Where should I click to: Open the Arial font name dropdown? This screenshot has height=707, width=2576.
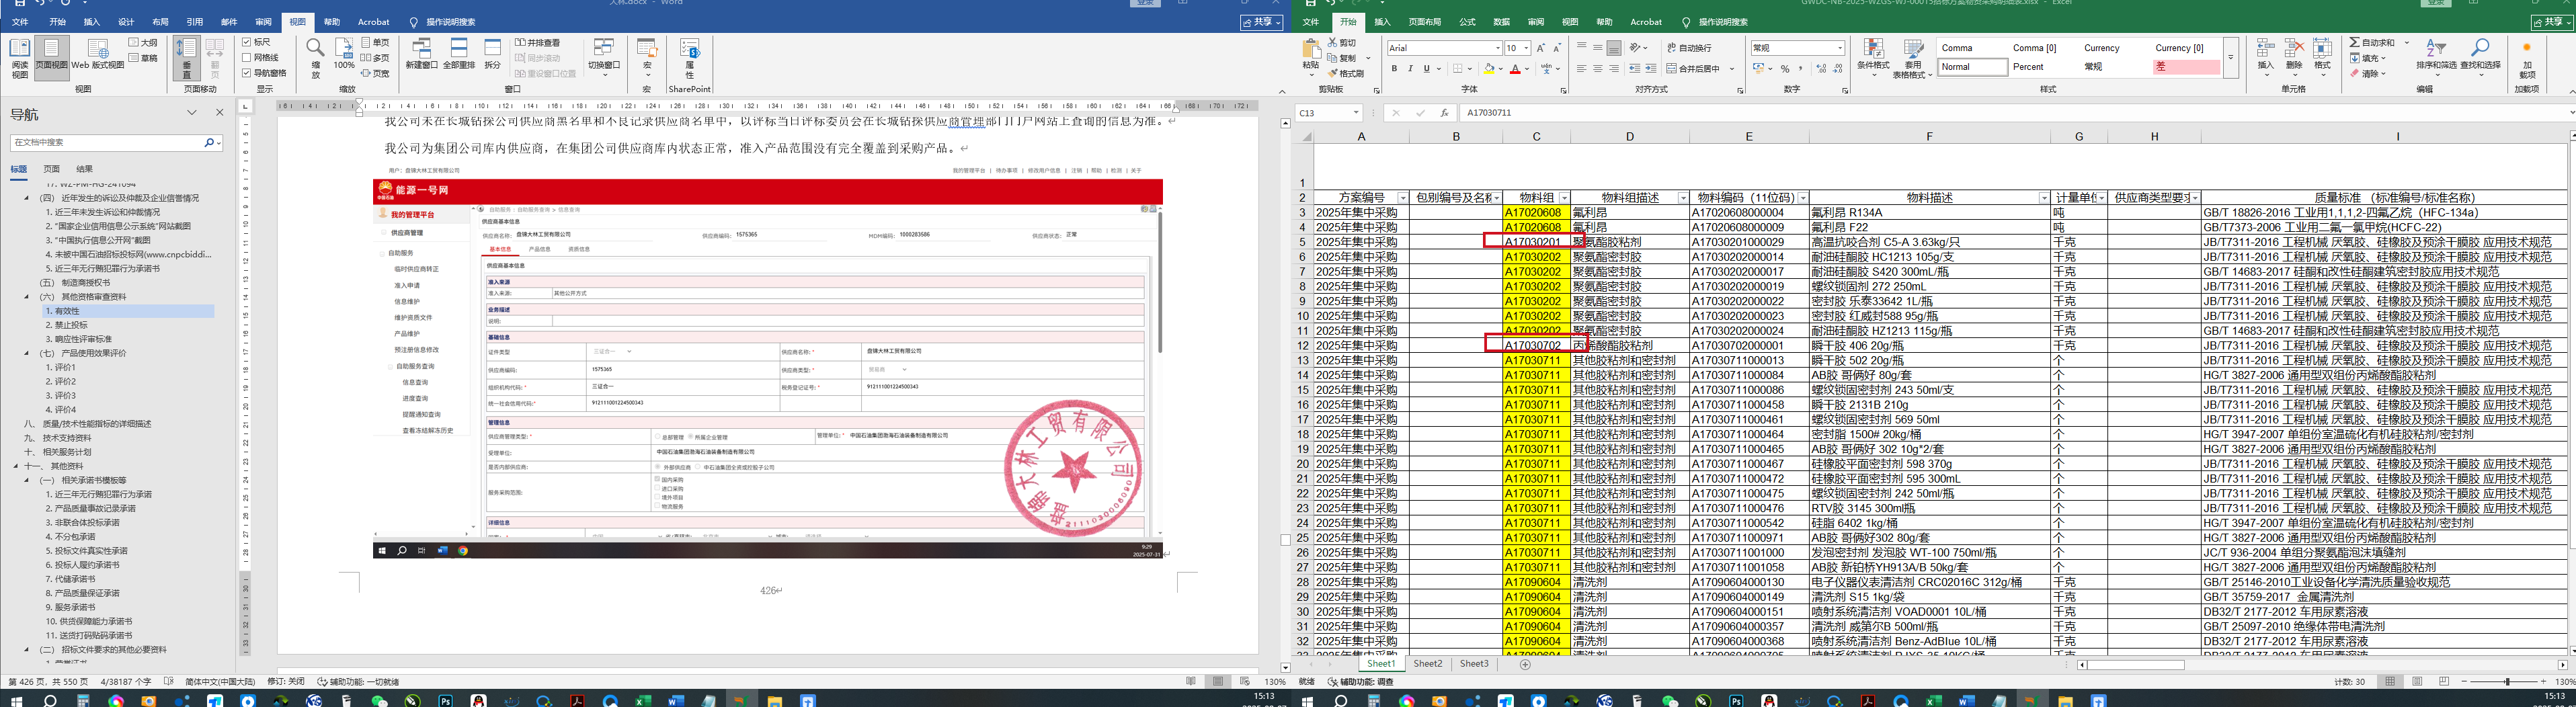(x=1497, y=48)
